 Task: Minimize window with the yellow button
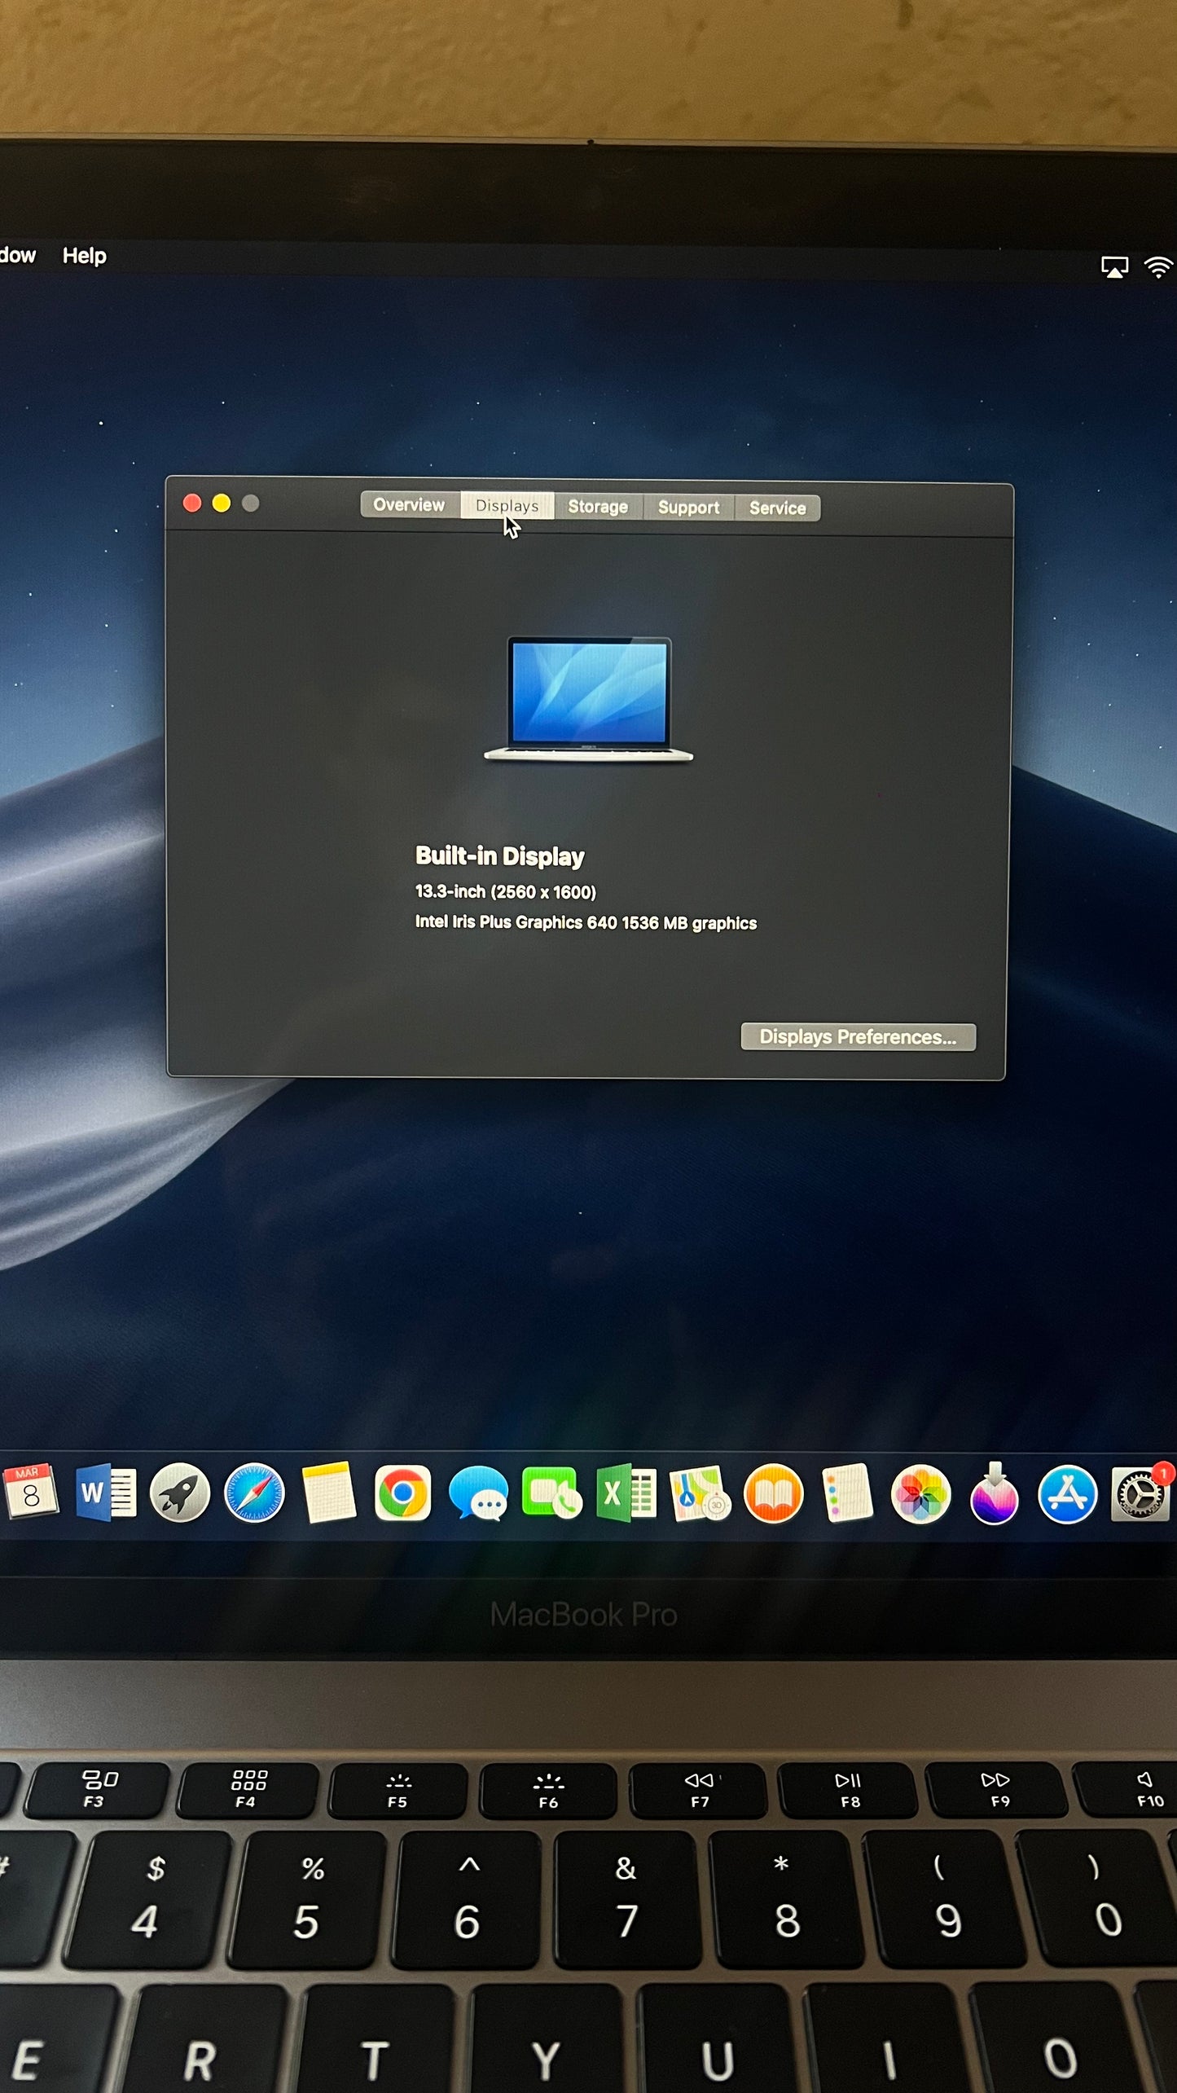coord(221,503)
